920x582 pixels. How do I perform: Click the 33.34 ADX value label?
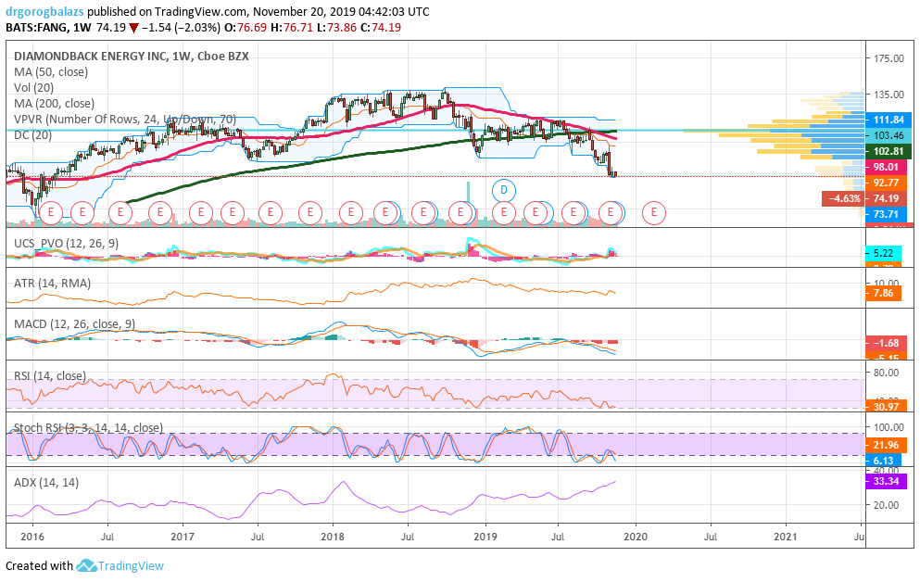(886, 482)
